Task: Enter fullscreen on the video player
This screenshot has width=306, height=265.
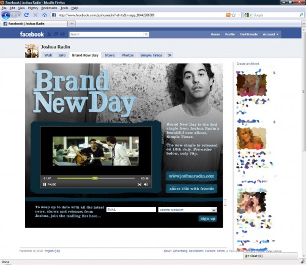Action: (x=140, y=184)
